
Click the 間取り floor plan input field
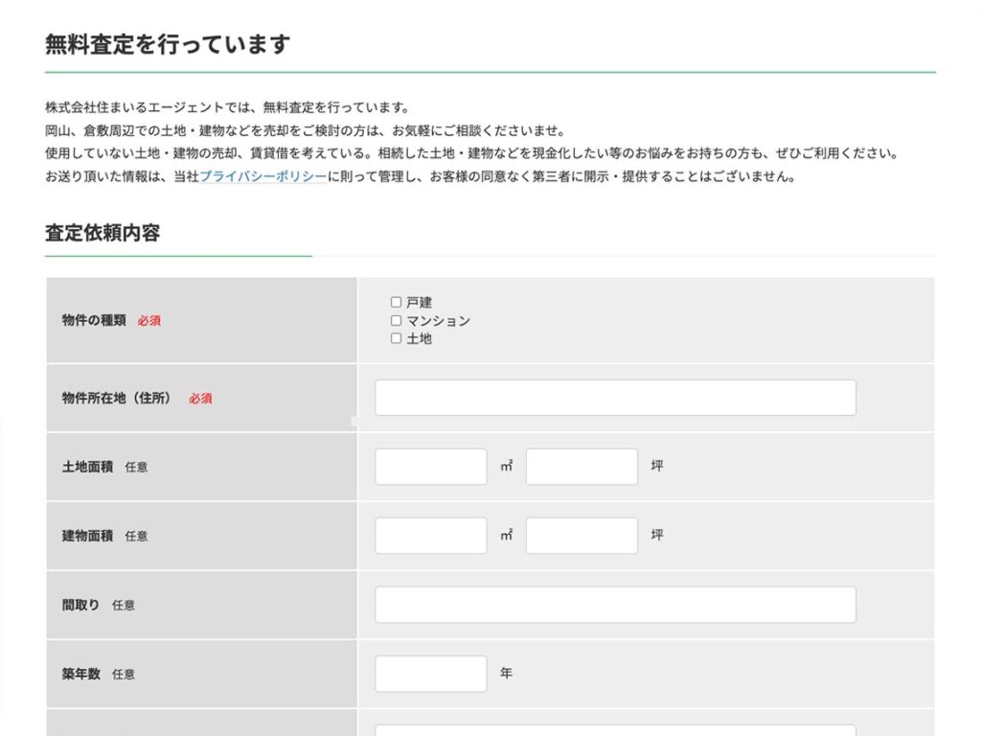(x=614, y=604)
